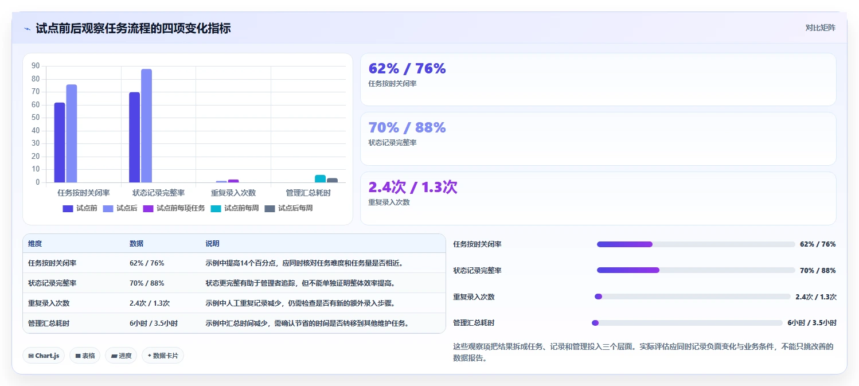
Task: Click the 状态记录完整率 progress bar
Action: (x=696, y=270)
